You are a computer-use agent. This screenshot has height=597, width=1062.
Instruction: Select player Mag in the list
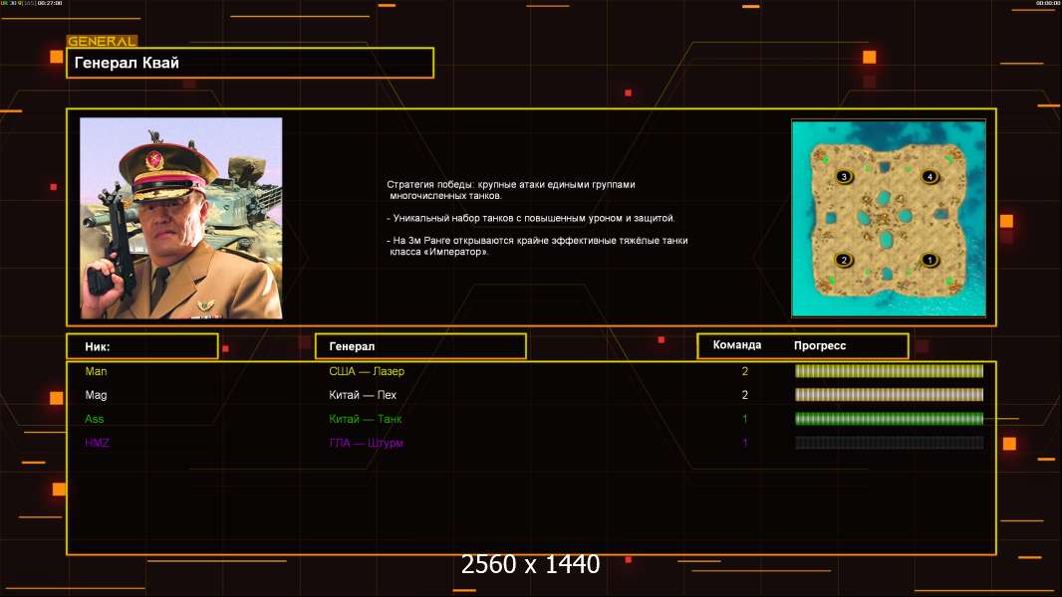pos(97,395)
